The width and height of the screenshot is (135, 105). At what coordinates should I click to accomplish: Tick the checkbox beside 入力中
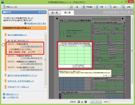point(40,52)
